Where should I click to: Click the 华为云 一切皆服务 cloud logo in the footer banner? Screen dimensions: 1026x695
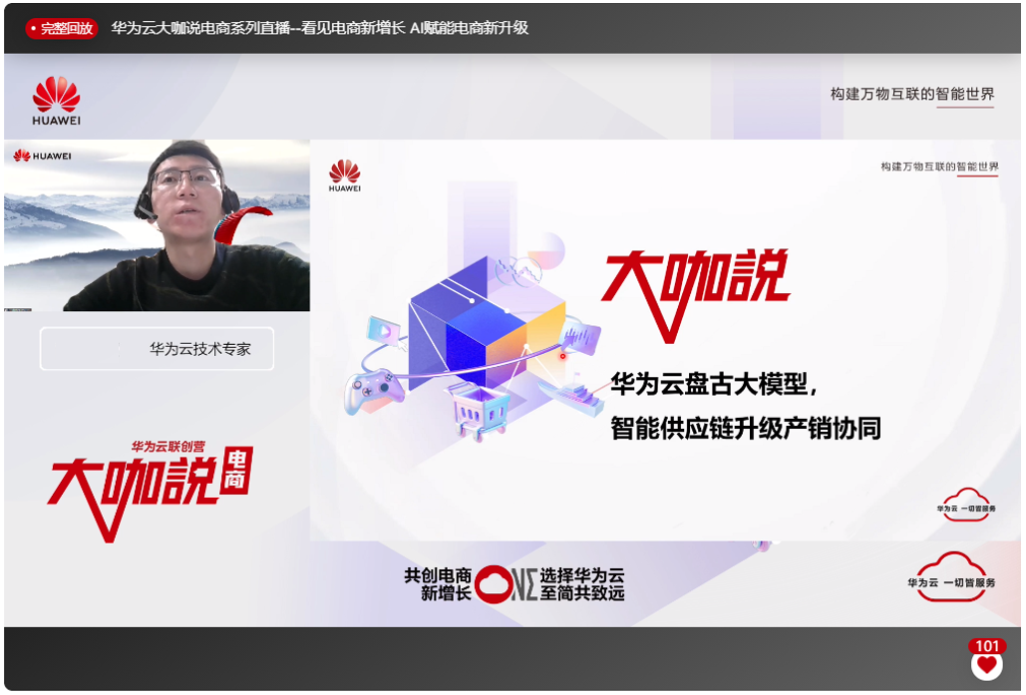[x=951, y=578]
